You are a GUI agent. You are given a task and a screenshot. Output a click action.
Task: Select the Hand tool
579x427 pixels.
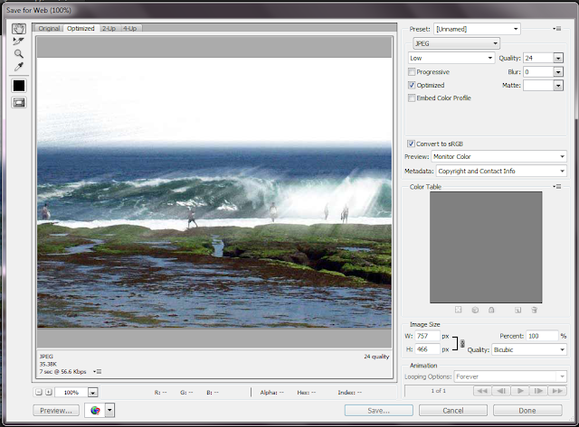pyautogui.click(x=19, y=29)
